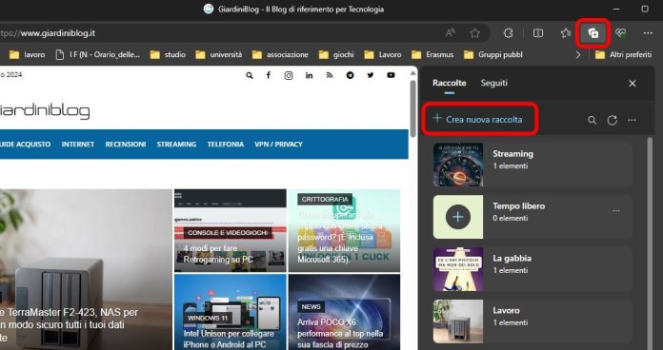Viewport: 663px width, 350px height.
Task: Open RECENSIONI in site navigation
Action: pos(126,144)
